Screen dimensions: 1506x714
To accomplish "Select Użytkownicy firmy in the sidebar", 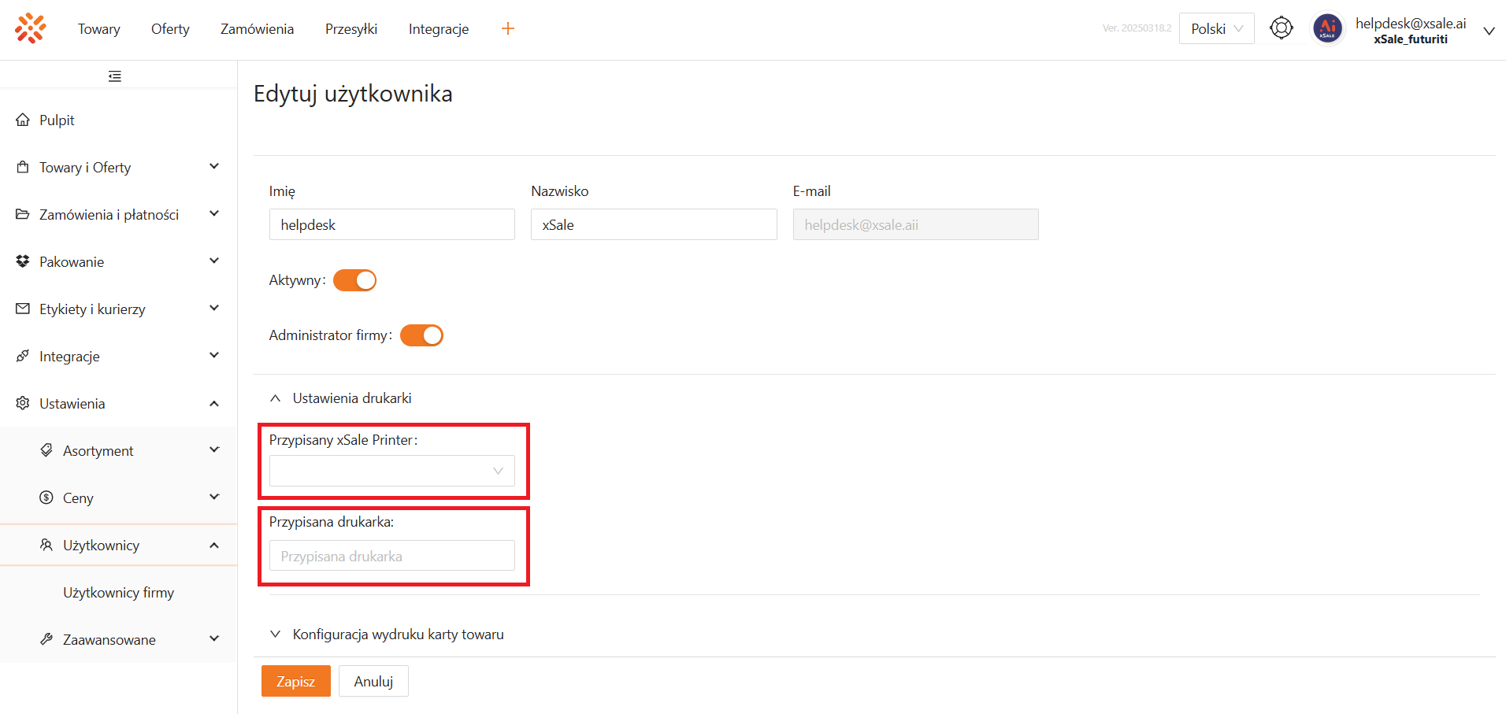I will [x=118, y=593].
